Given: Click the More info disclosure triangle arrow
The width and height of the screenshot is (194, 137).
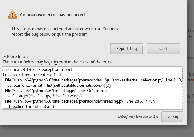Looking at the screenshot, I should pyautogui.click(x=4, y=56).
